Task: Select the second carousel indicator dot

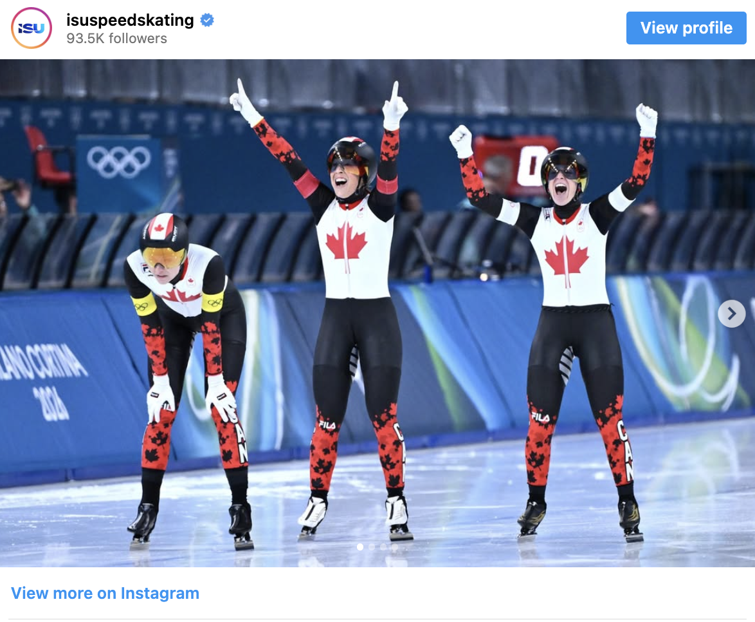Action: click(371, 547)
